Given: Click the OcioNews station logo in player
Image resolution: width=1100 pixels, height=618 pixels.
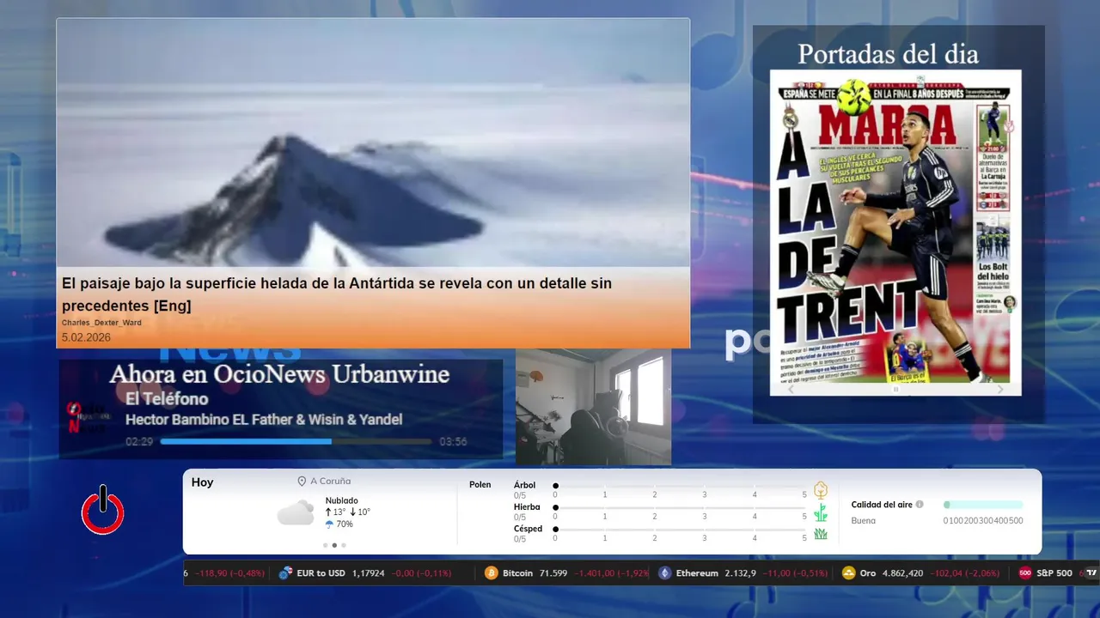Looking at the screenshot, I should [87, 417].
